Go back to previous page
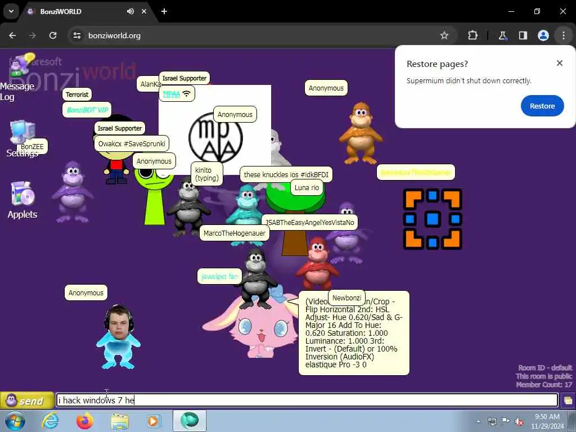Image resolution: width=576 pixels, height=432 pixels. (x=12, y=35)
